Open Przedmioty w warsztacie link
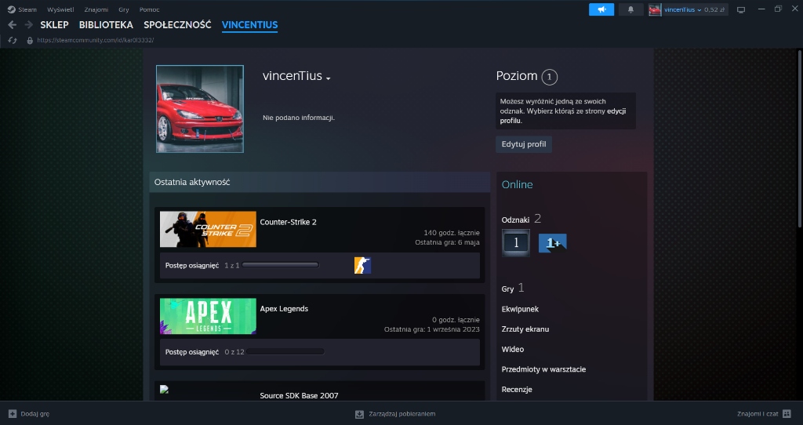 (x=543, y=369)
